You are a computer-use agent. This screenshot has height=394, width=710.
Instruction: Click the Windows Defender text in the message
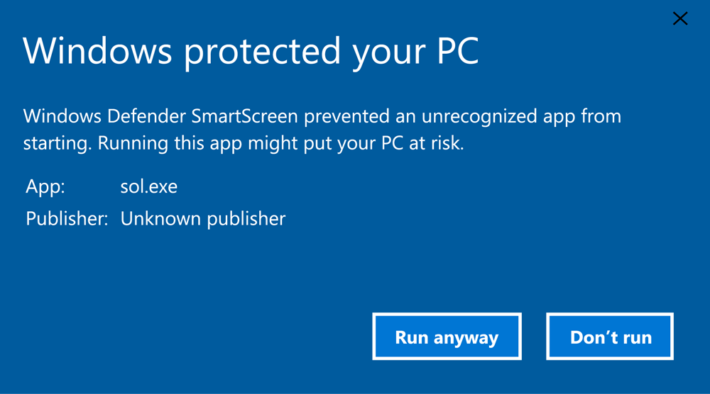[104, 117]
